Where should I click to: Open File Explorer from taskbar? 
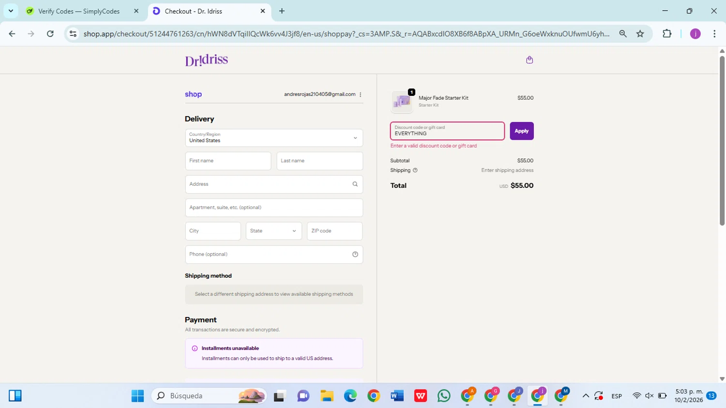[x=327, y=396]
